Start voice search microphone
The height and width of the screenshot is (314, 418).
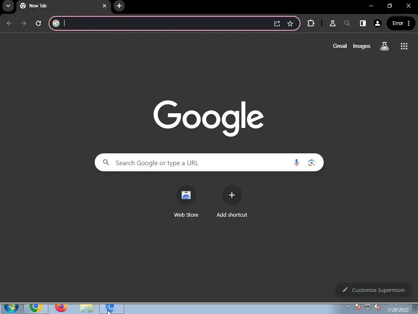(296, 162)
